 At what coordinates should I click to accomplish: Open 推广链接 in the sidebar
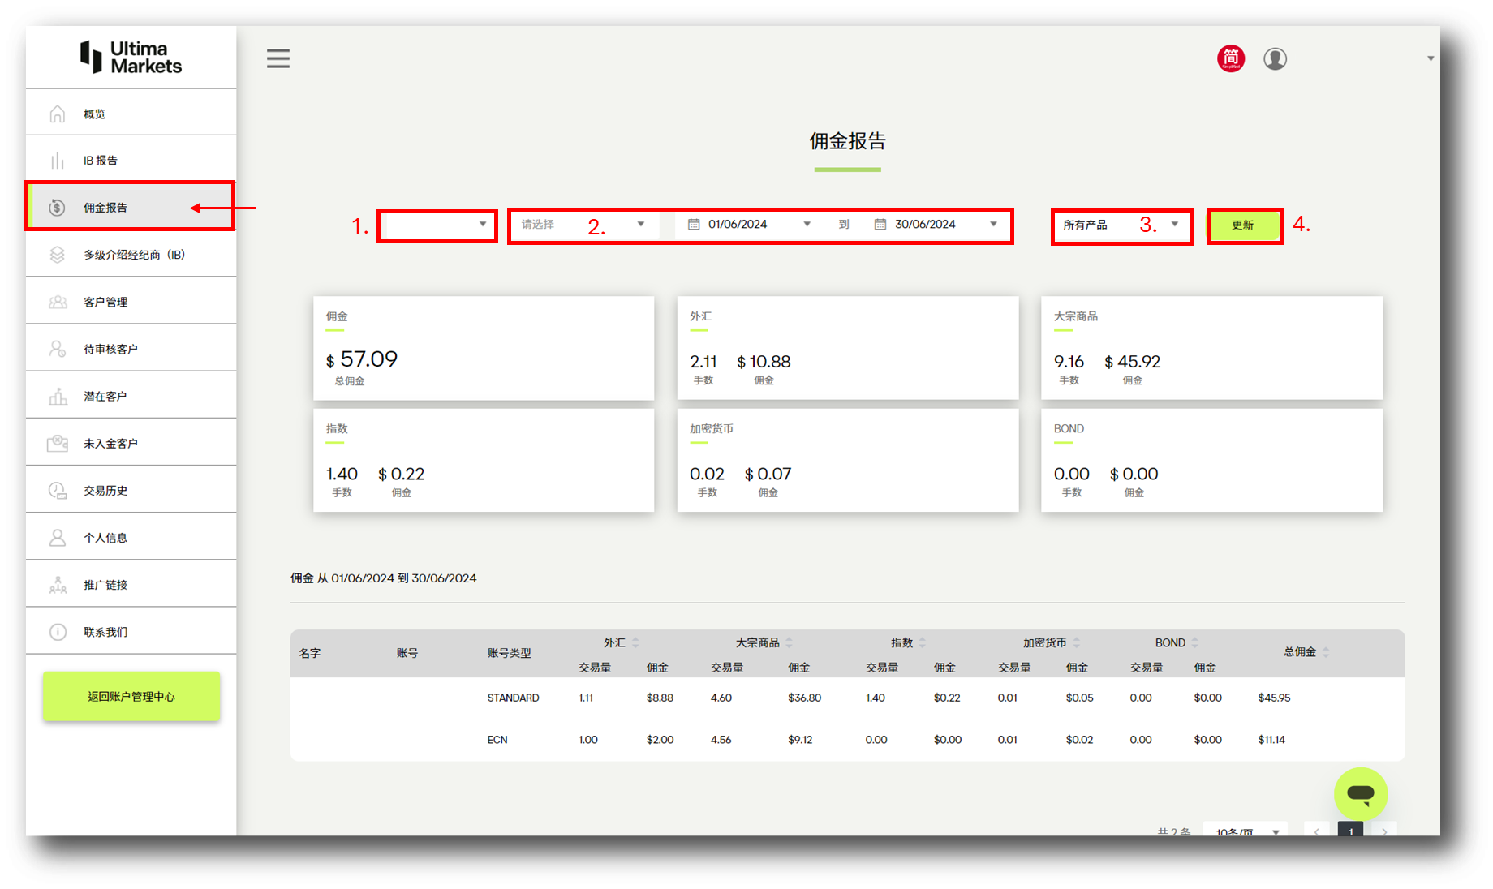pos(131,584)
